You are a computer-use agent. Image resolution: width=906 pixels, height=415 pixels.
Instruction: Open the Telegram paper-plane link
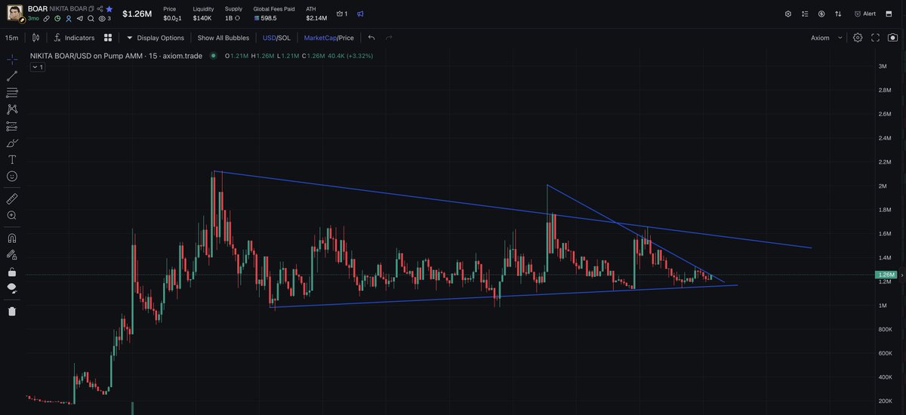point(80,17)
